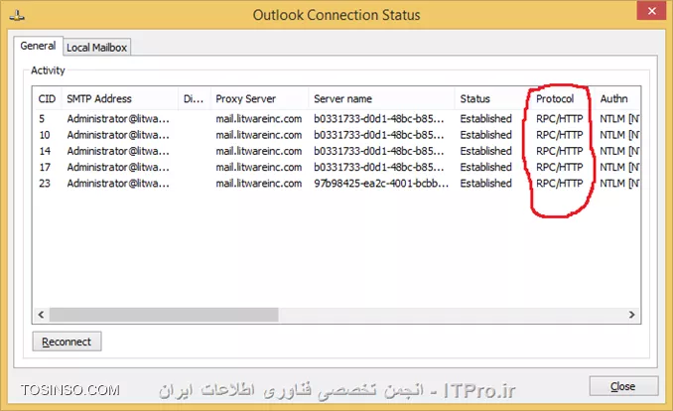This screenshot has width=673, height=411.
Task: Click NTLM value in CID 14 row
Action: (x=619, y=151)
